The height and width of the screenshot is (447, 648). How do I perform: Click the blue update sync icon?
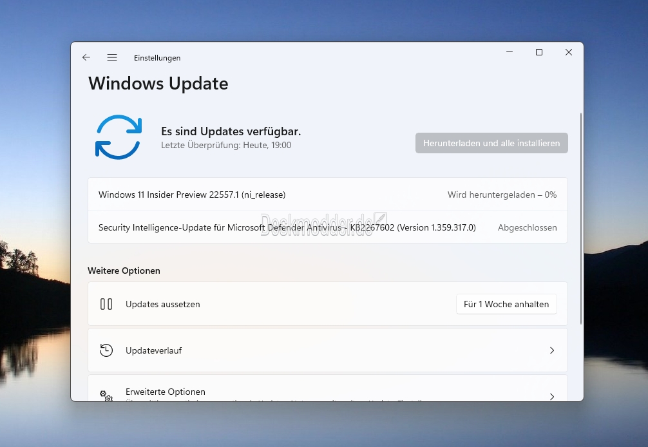tap(119, 137)
